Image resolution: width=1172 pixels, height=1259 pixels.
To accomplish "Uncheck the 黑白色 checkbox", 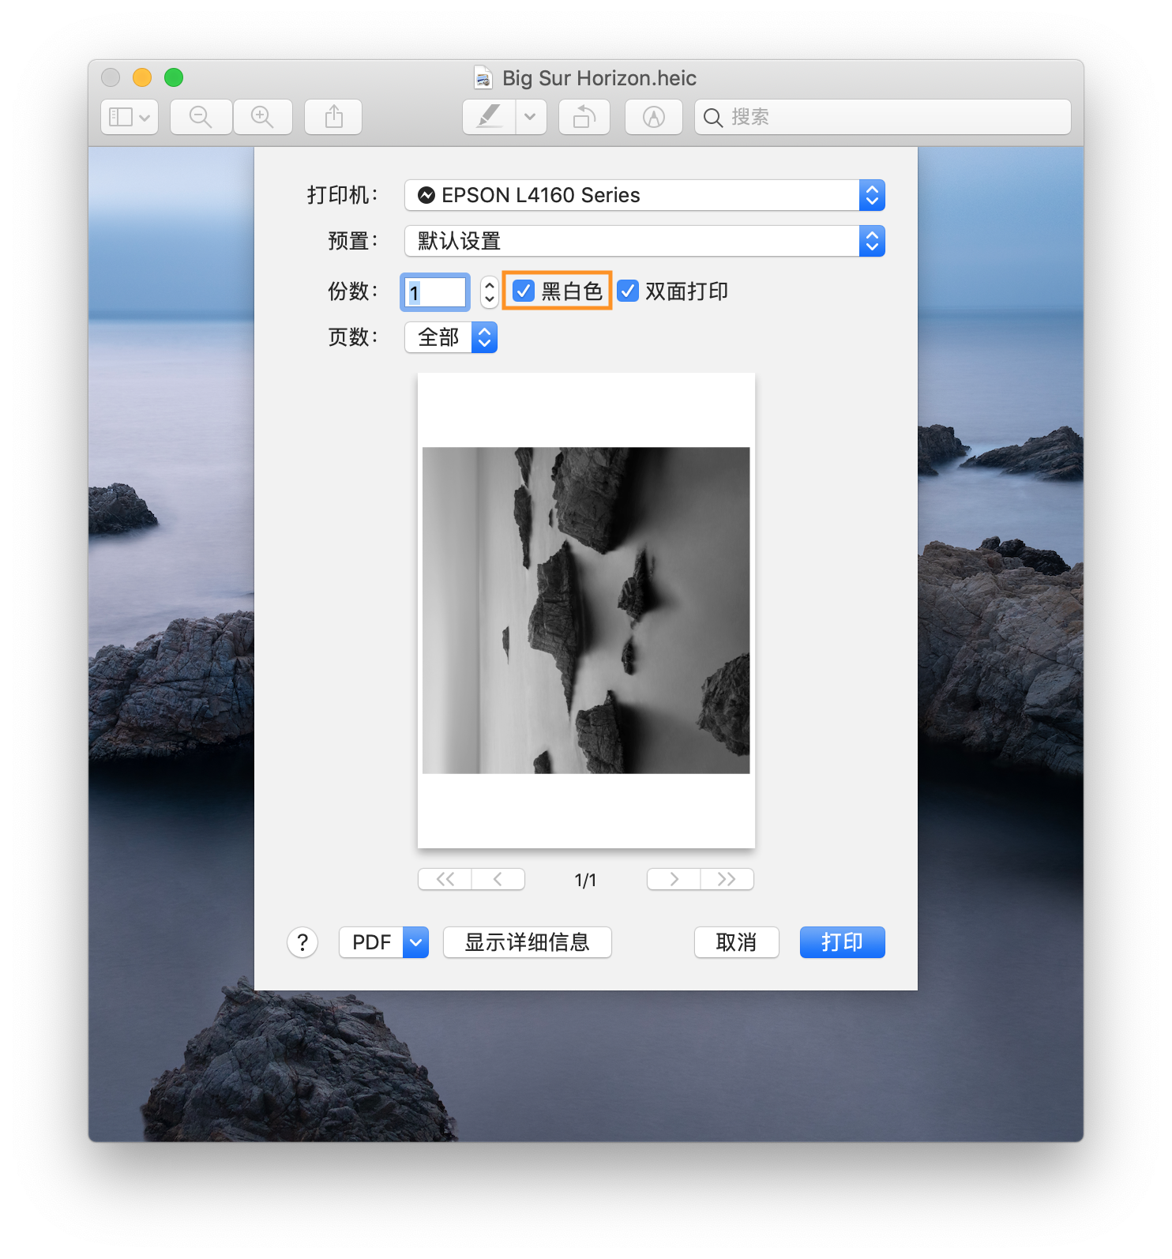I will (x=524, y=291).
